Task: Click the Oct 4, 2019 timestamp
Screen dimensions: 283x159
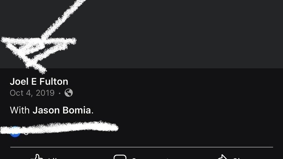Action: [x=32, y=93]
